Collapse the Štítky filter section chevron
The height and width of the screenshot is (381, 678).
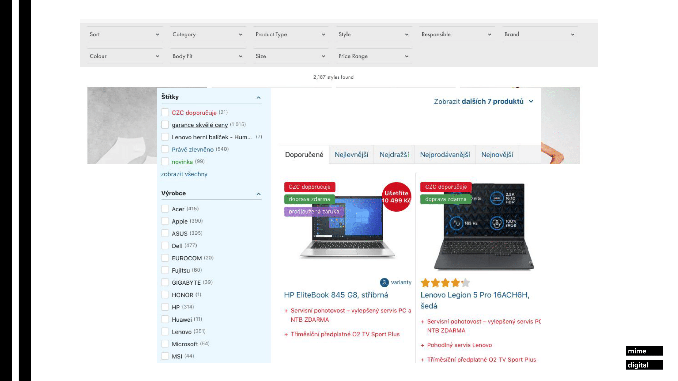[x=259, y=98]
